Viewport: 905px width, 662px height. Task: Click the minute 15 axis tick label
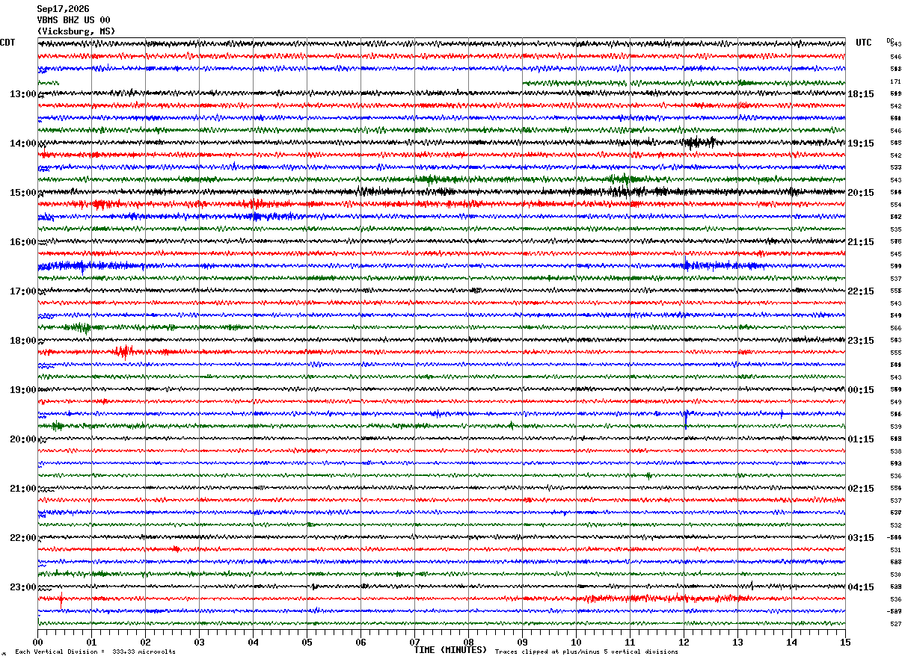coord(845,642)
